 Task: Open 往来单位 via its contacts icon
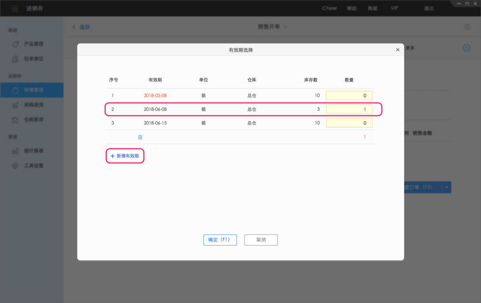tap(15, 59)
